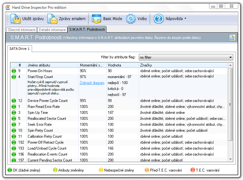
Task: Sort by Jméno atributu column header
Action: [x=52, y=65]
